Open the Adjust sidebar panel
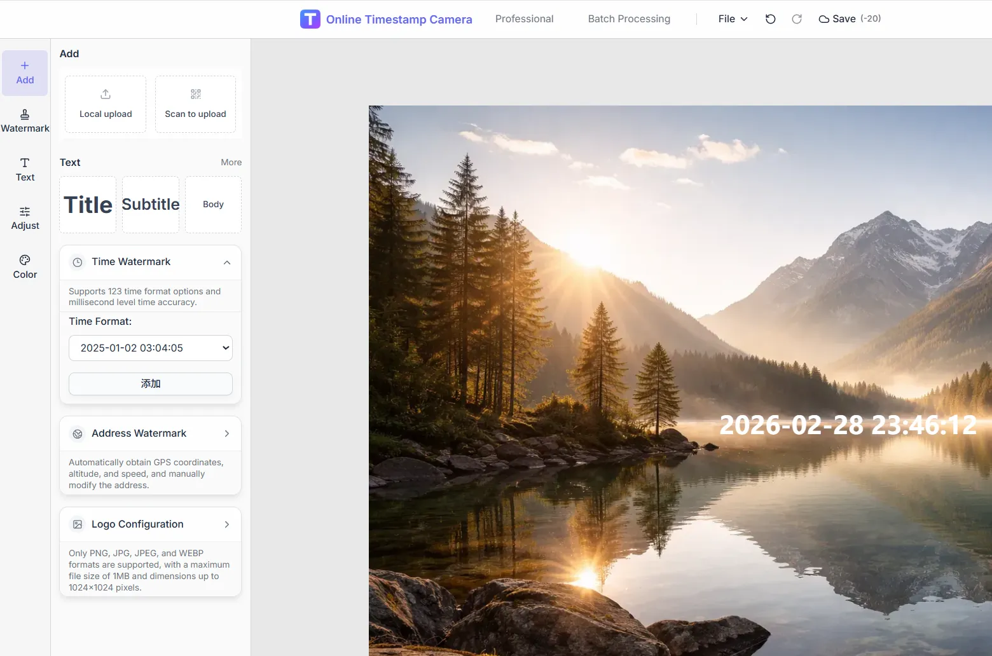Viewport: 992px width, 656px height. pos(25,218)
